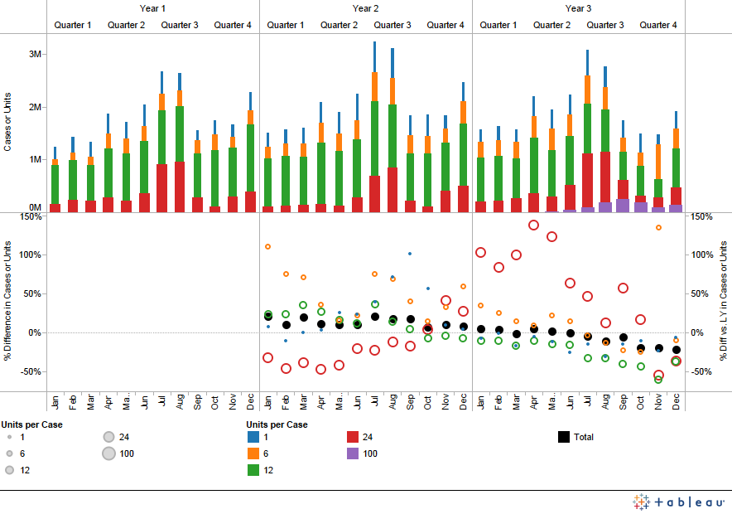Select the purple "100" color swatch in the legend

coord(351,453)
